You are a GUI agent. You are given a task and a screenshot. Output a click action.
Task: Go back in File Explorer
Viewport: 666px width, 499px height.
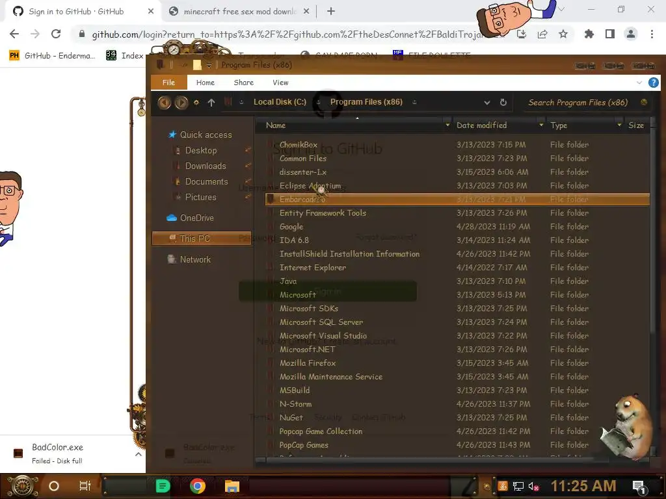tap(165, 102)
